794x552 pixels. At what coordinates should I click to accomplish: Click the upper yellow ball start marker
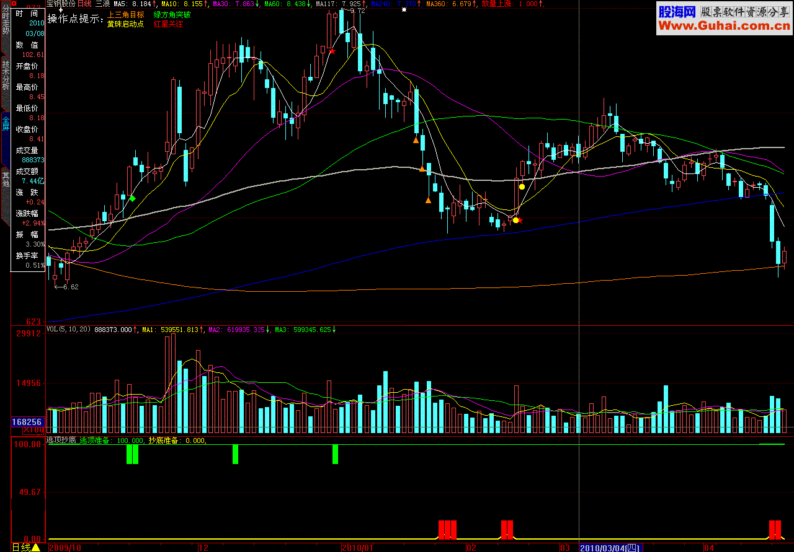click(x=522, y=186)
